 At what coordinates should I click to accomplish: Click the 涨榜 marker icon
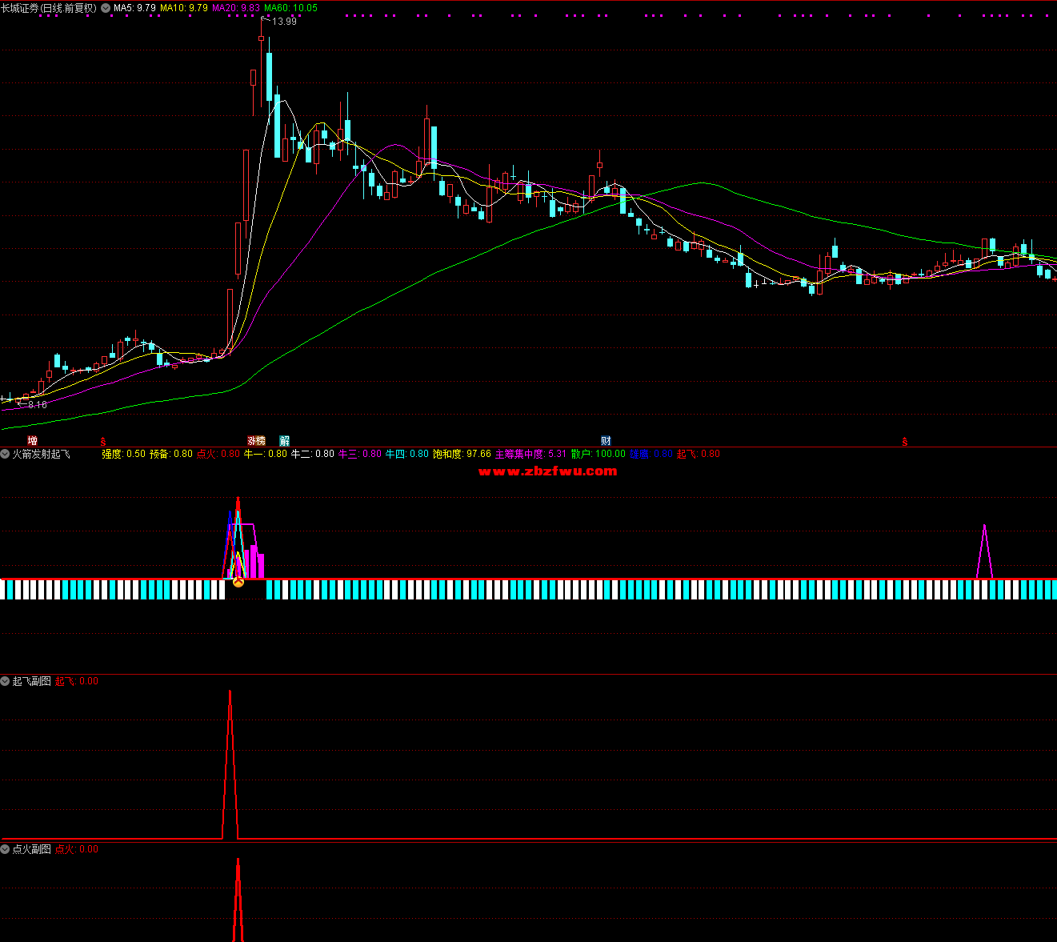pos(256,441)
